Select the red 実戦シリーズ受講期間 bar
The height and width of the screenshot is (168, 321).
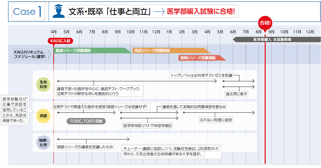[x=202, y=58]
